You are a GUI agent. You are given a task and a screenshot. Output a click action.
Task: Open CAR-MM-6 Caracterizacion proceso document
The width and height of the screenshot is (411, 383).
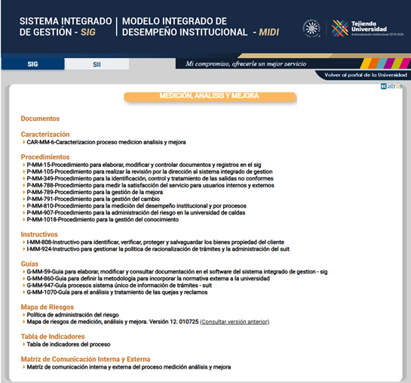click(106, 142)
